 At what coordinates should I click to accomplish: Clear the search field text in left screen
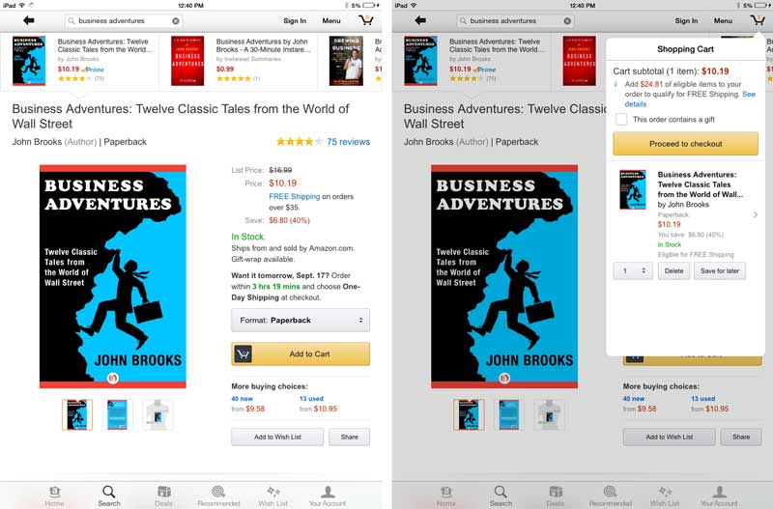click(x=176, y=20)
